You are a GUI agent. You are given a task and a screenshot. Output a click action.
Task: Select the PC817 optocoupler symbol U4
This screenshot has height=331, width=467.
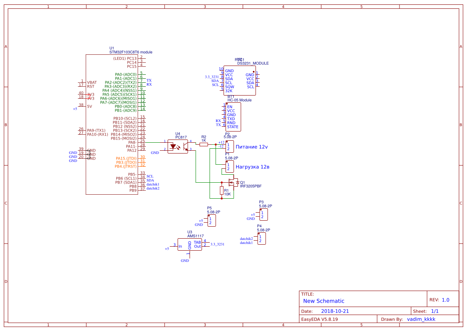179,146
